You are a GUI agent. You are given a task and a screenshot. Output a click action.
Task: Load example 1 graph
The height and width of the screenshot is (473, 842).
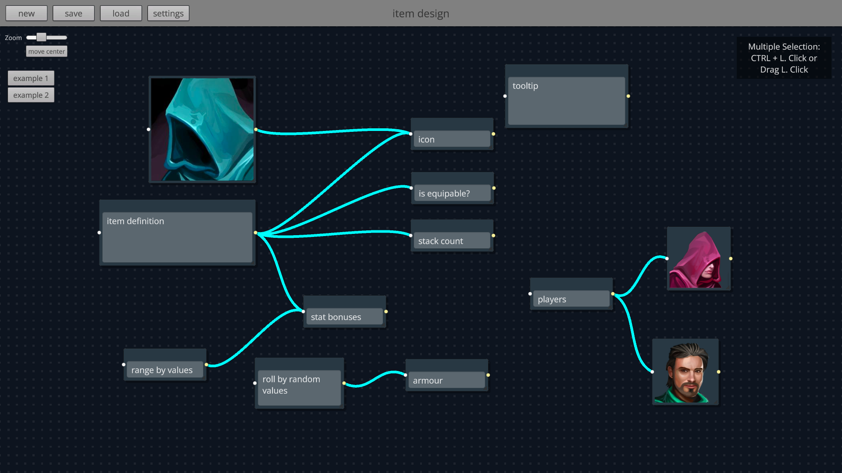[31, 78]
